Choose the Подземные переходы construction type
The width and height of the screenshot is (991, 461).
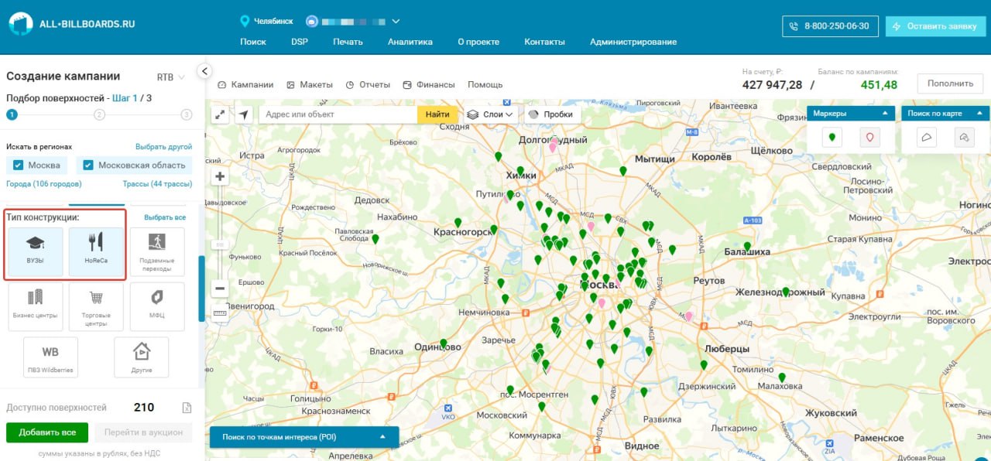[x=157, y=251]
